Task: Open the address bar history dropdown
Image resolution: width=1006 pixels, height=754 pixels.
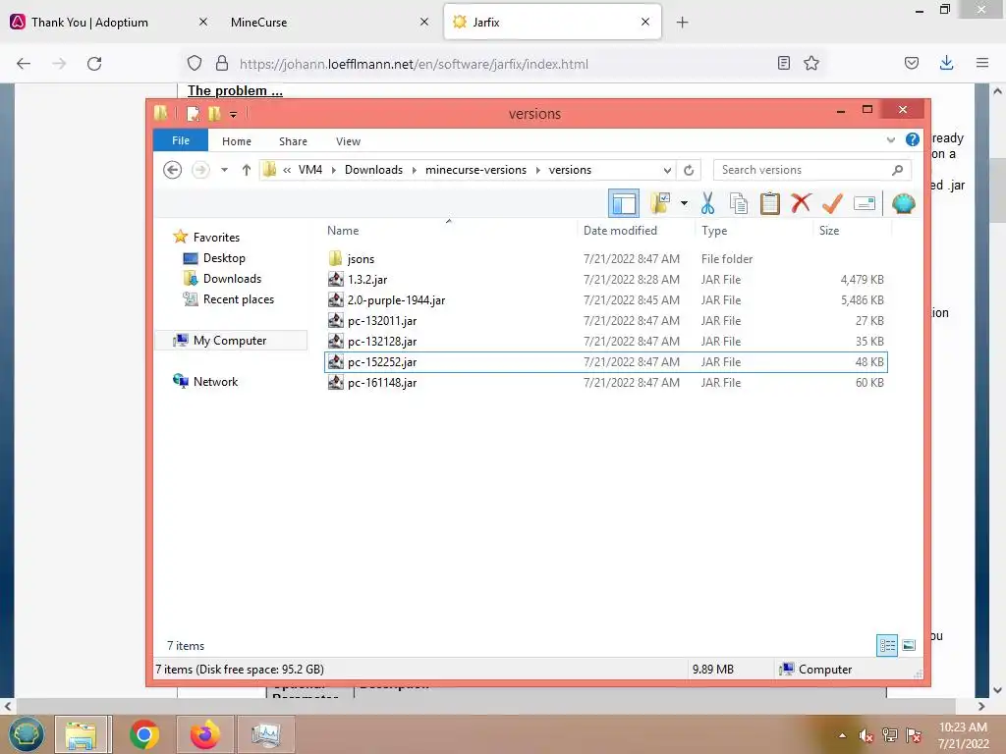Action: tap(667, 170)
